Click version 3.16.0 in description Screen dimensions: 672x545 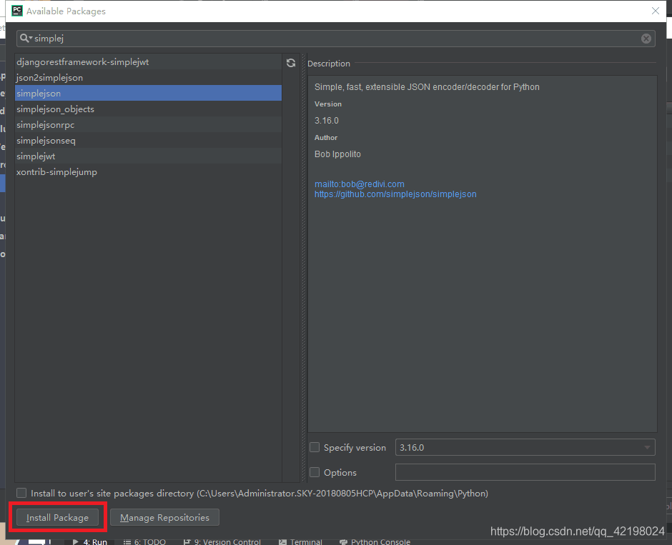pyautogui.click(x=327, y=121)
